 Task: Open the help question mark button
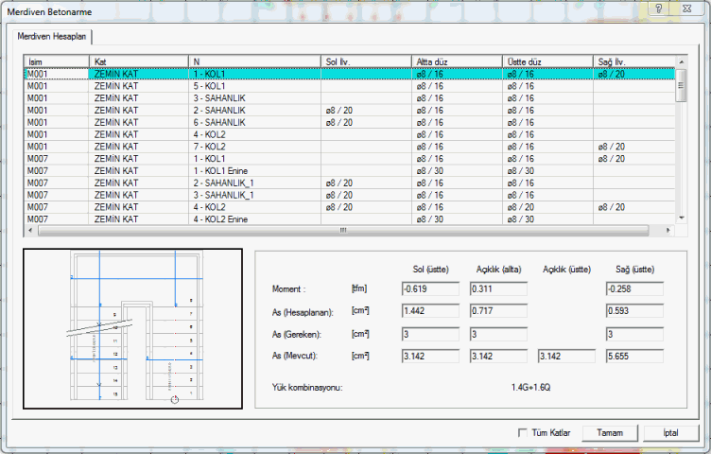659,9
